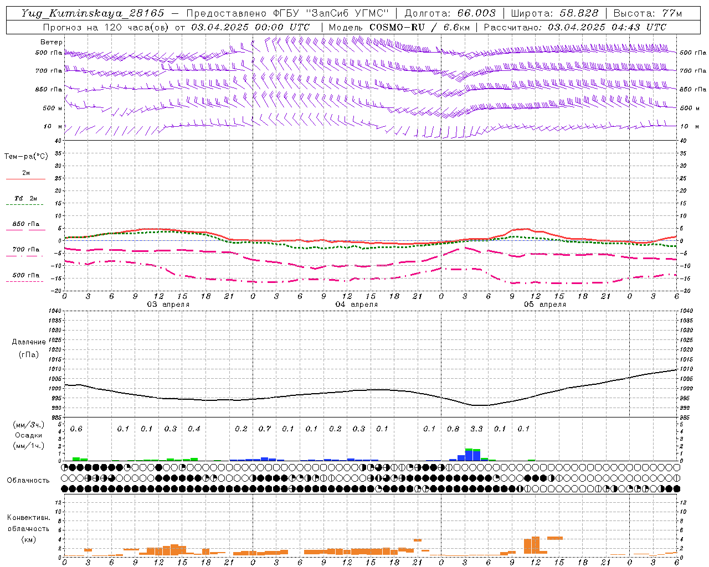
Task: Click the text Предоставлено ФГБУ "ЗапСиб УГМС"
Action: coord(287,13)
